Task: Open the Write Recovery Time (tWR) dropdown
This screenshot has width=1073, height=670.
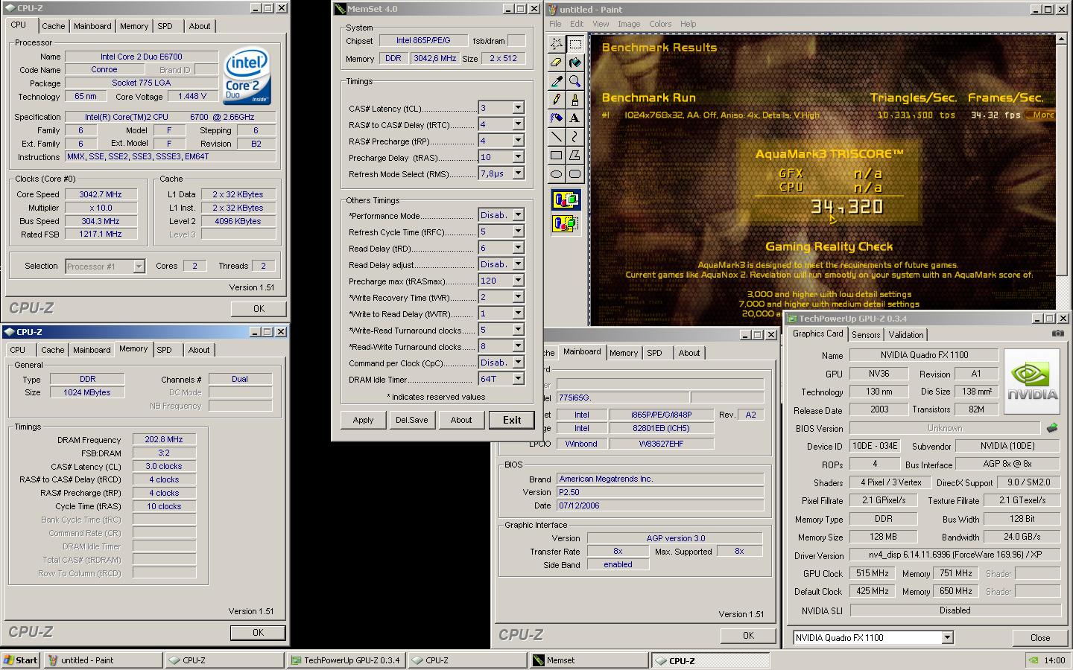Action: pos(518,297)
